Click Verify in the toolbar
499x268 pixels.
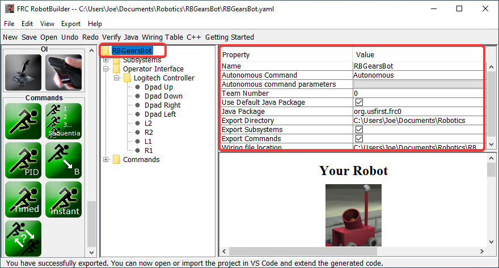(x=111, y=37)
